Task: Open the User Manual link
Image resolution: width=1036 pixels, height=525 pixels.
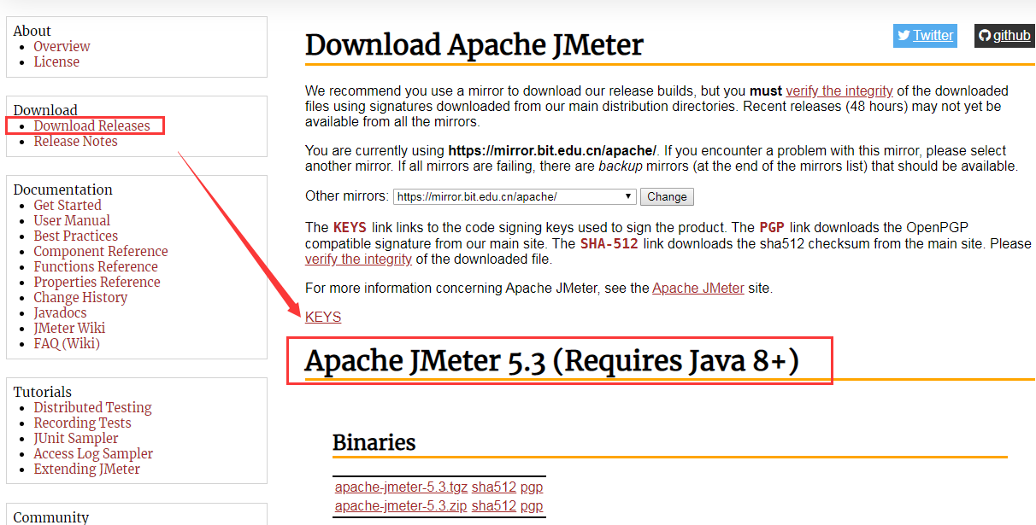Action: [72, 220]
